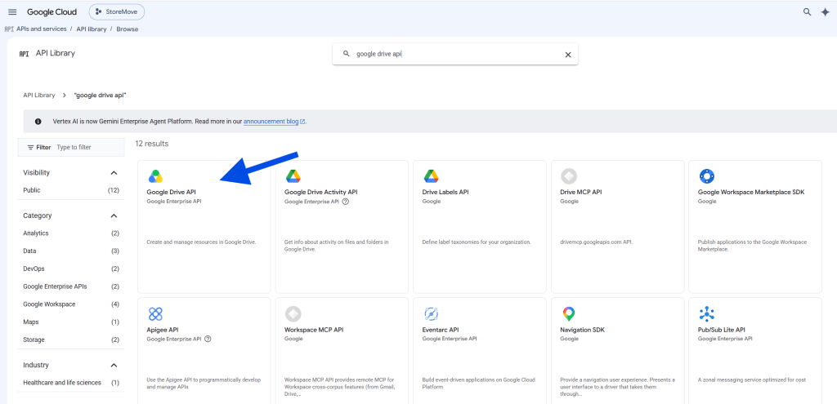Click the Navigation SDK map pin icon

[x=569, y=314]
